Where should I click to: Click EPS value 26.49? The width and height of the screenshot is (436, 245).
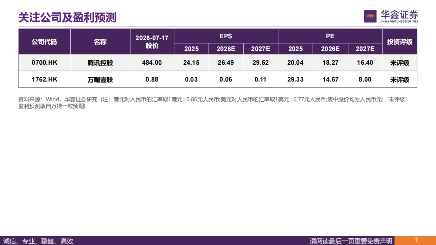pos(226,63)
